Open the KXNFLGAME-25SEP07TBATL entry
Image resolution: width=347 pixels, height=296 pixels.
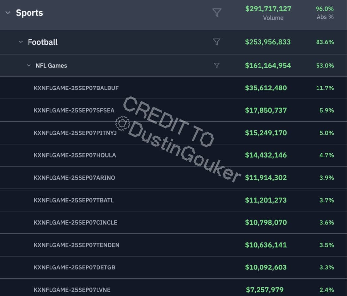coord(74,200)
